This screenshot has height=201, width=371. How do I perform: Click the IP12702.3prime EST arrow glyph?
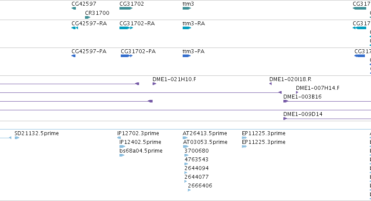(x=119, y=138)
